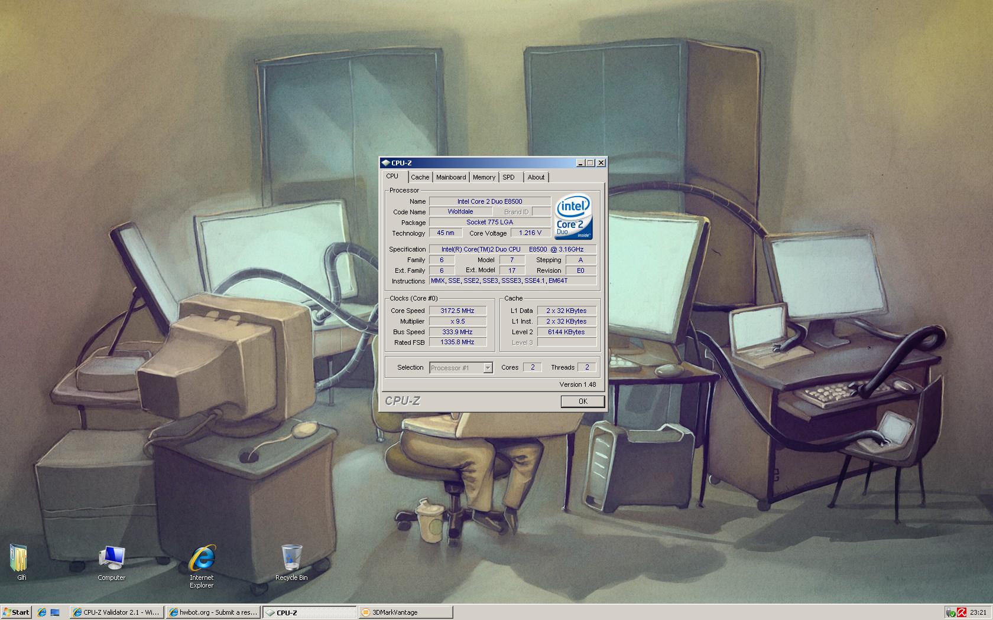Click the CPU-Z title bar icon
The height and width of the screenshot is (620, 993).
[385, 163]
